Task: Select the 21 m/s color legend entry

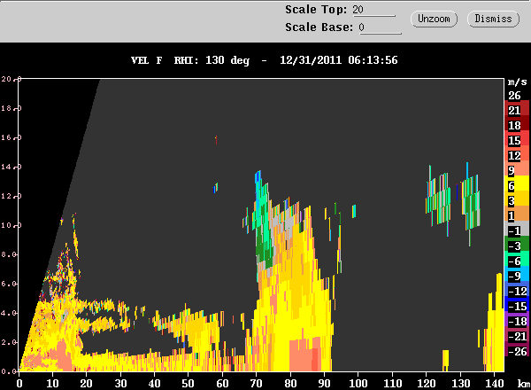Action: click(517, 110)
